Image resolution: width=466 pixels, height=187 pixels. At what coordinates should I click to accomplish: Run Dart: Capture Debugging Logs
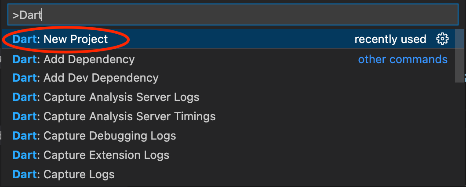coord(229,136)
